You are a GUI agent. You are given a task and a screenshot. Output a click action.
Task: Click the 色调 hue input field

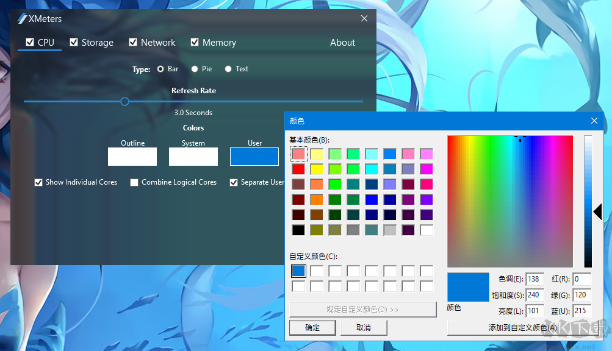tap(535, 279)
